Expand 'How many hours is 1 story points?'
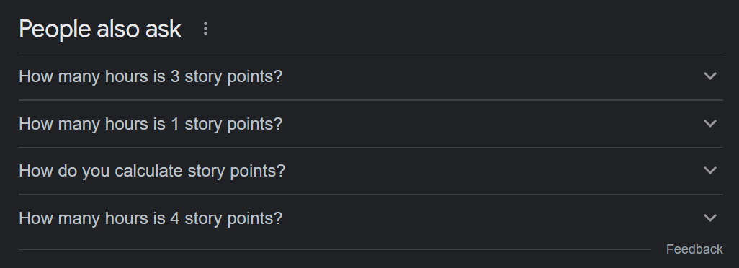 [370, 124]
